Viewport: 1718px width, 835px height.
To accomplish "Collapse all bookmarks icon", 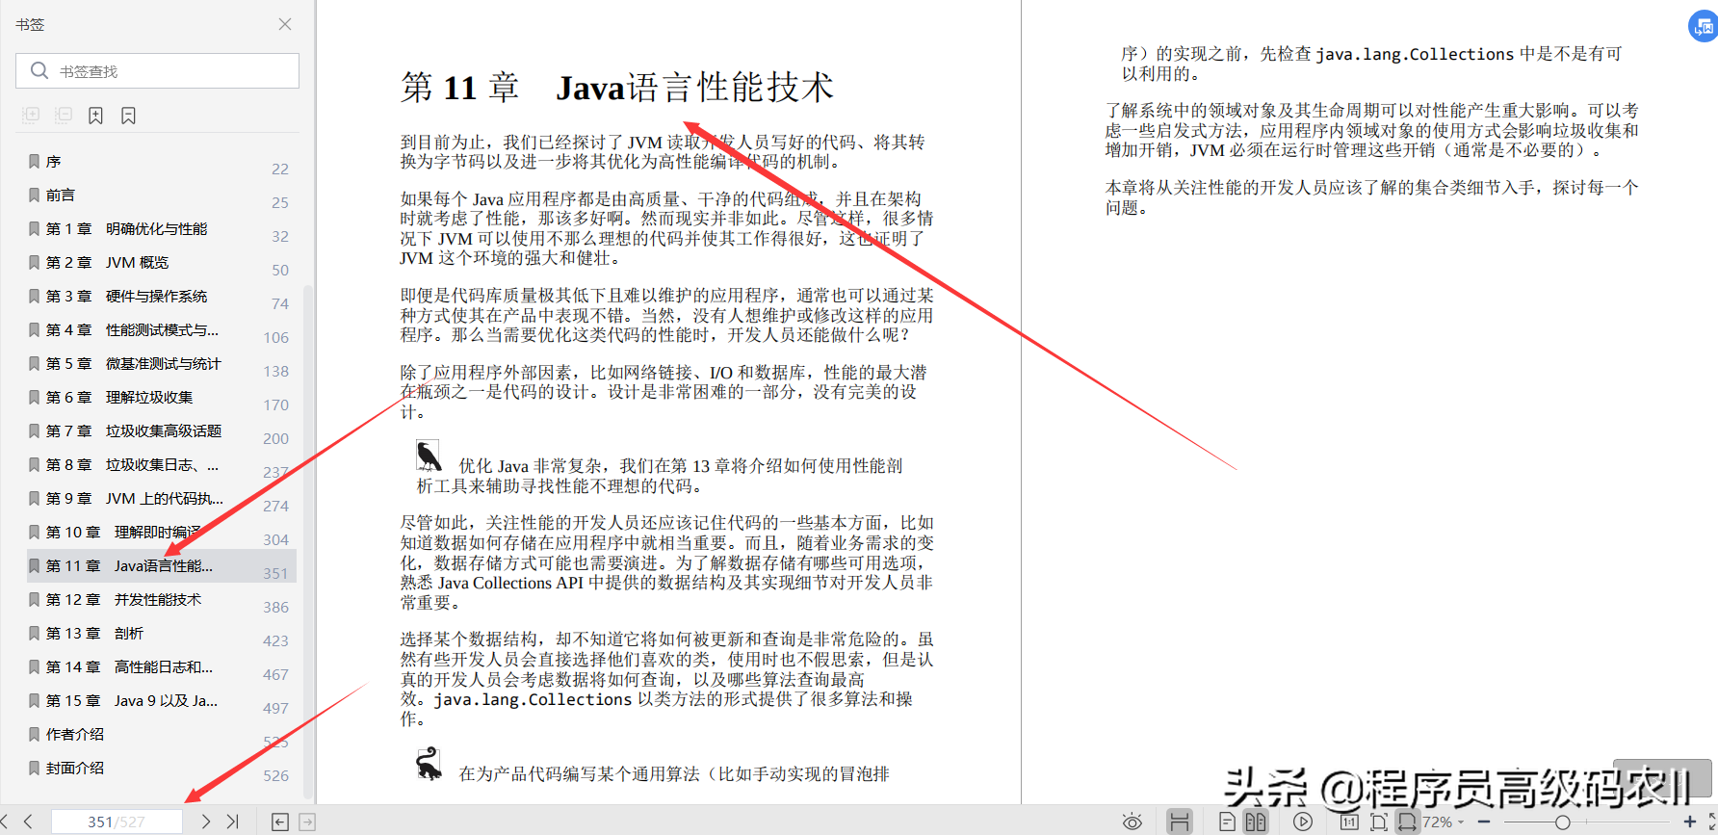I will coord(64,116).
